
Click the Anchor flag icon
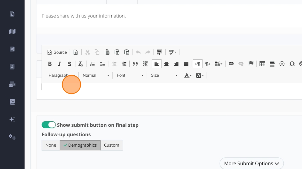click(251, 64)
